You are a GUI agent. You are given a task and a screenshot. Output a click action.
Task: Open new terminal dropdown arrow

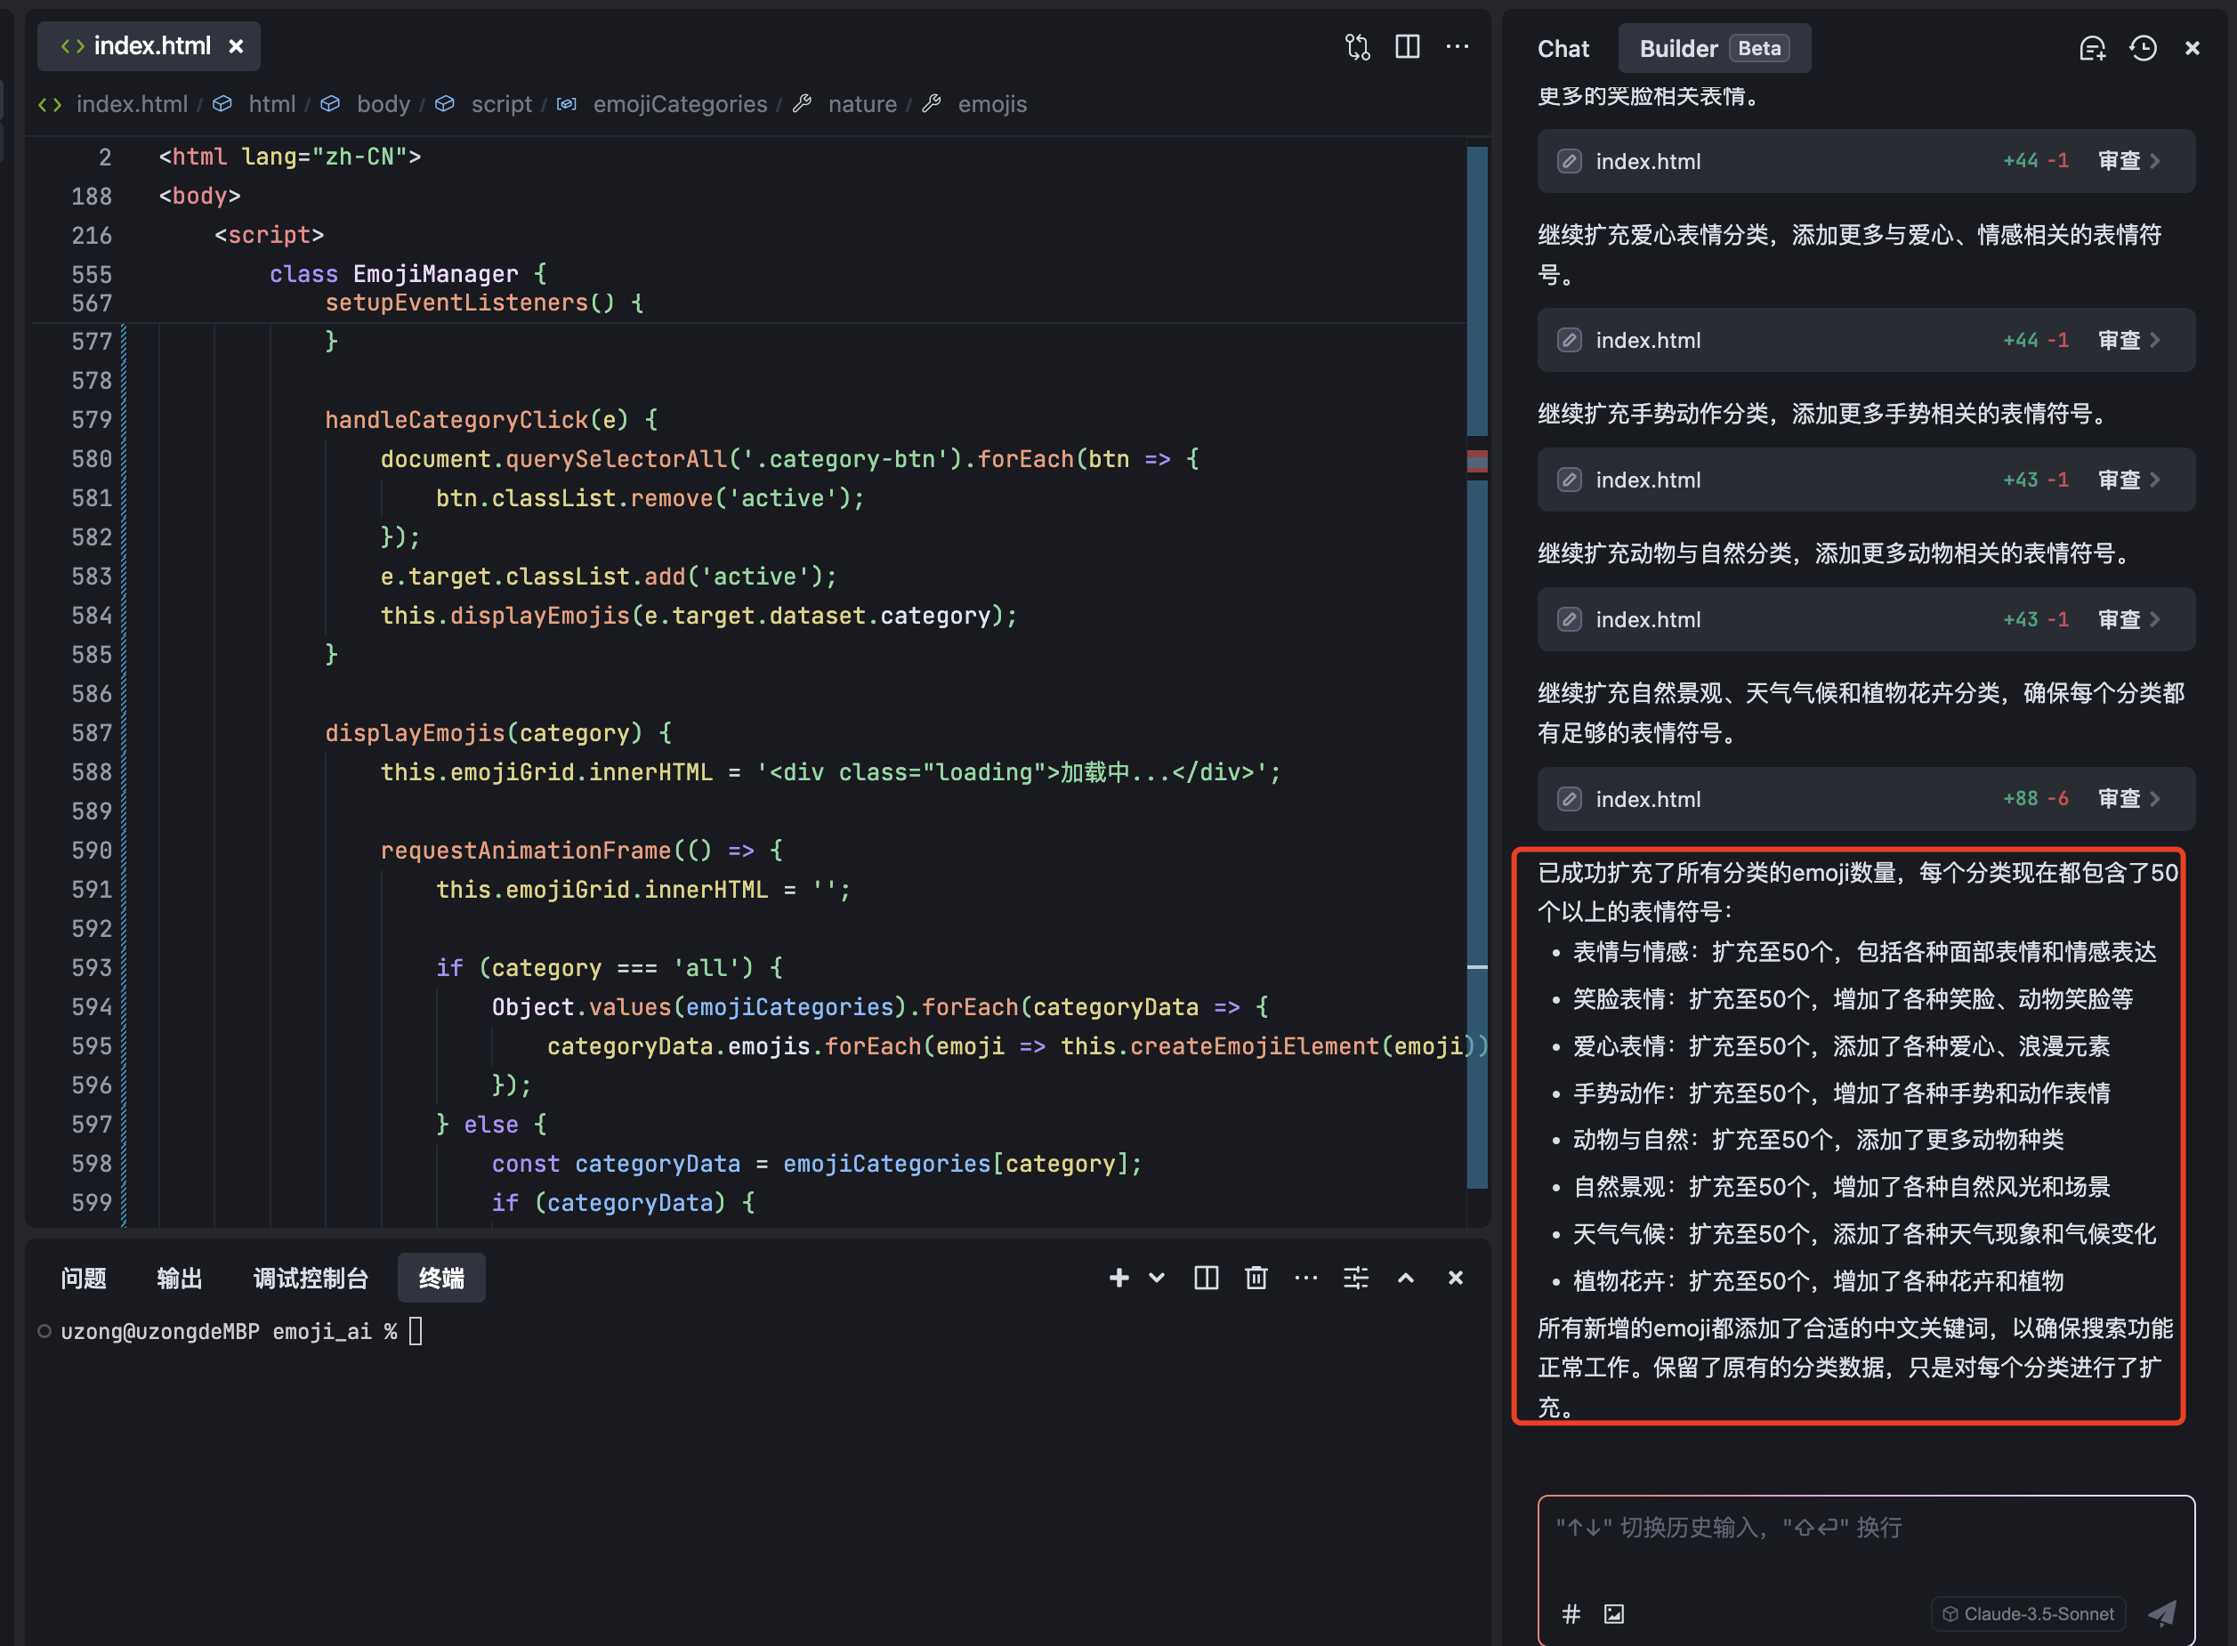1157,1278
